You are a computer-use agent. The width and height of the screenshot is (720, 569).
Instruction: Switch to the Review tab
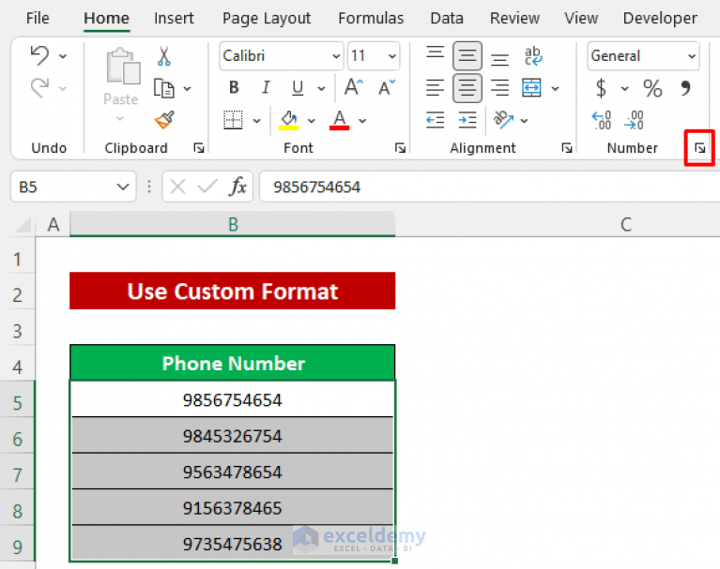coord(514,18)
